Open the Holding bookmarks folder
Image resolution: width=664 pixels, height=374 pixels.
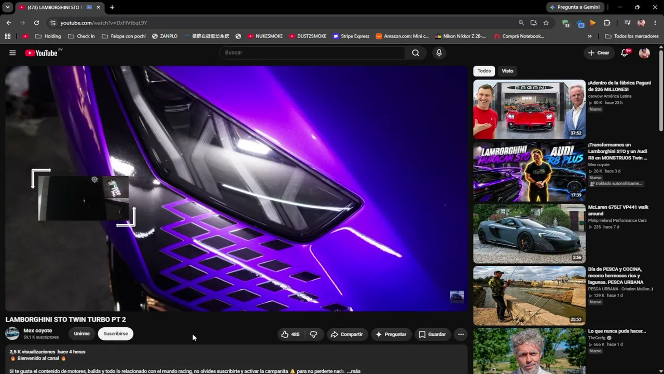pos(48,36)
